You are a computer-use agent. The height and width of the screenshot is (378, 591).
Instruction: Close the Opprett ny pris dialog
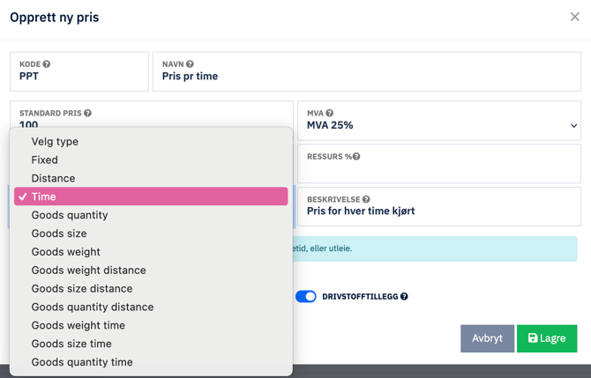[x=574, y=17]
